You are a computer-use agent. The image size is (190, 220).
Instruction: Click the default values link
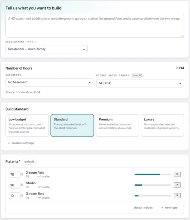143,207
